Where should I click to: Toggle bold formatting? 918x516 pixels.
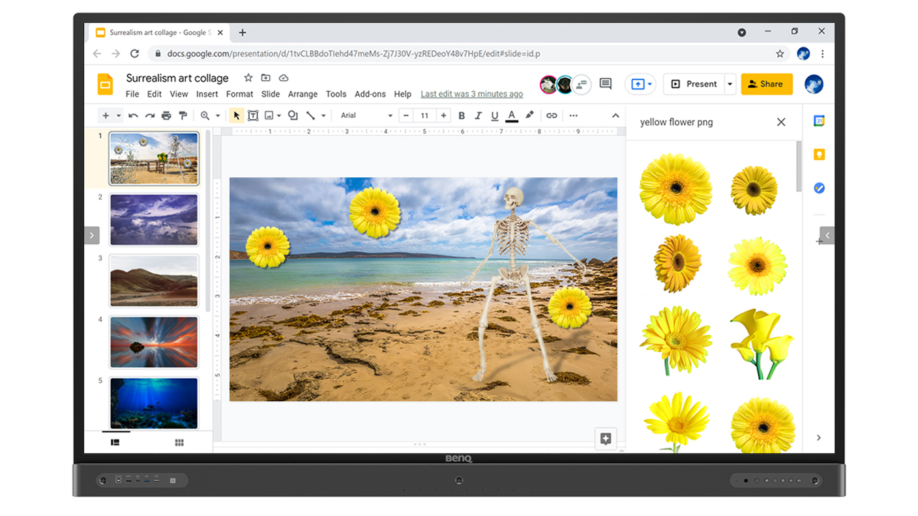[x=462, y=115]
